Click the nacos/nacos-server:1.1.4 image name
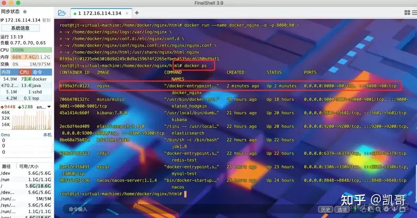The height and width of the screenshot is (218, 417). [x=127, y=180]
